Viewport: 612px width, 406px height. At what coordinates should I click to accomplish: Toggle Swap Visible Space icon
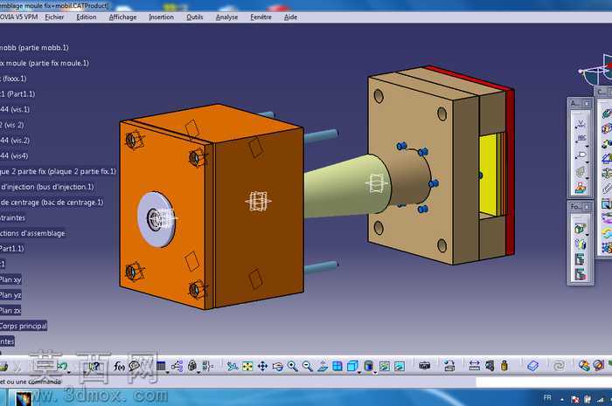[x=400, y=366]
